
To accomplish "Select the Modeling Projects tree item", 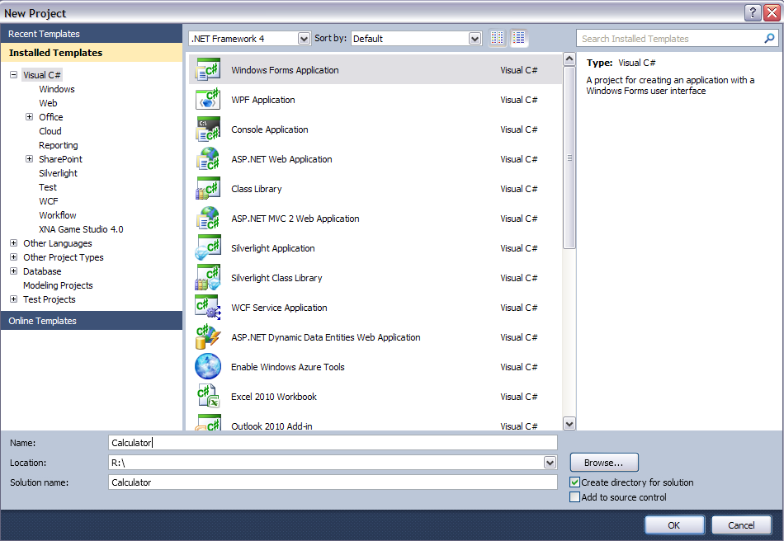I will [58, 285].
